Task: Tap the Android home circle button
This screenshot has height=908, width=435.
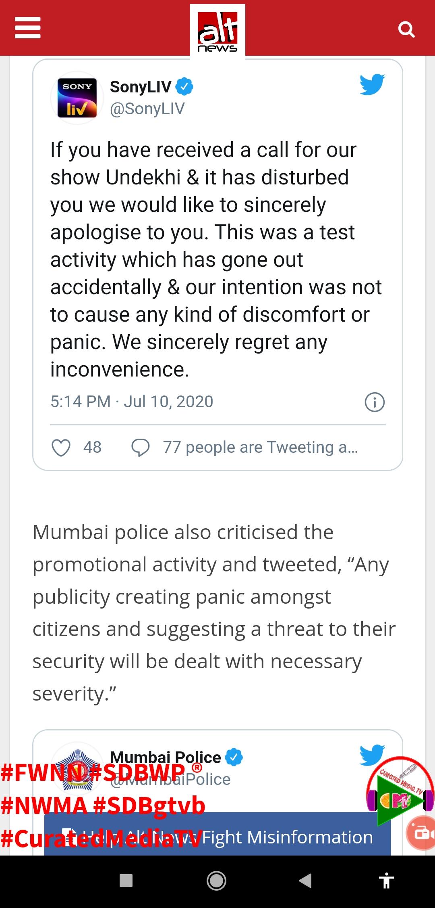Action: (216, 880)
